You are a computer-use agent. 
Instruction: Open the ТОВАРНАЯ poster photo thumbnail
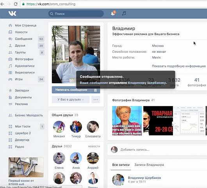point(158,121)
